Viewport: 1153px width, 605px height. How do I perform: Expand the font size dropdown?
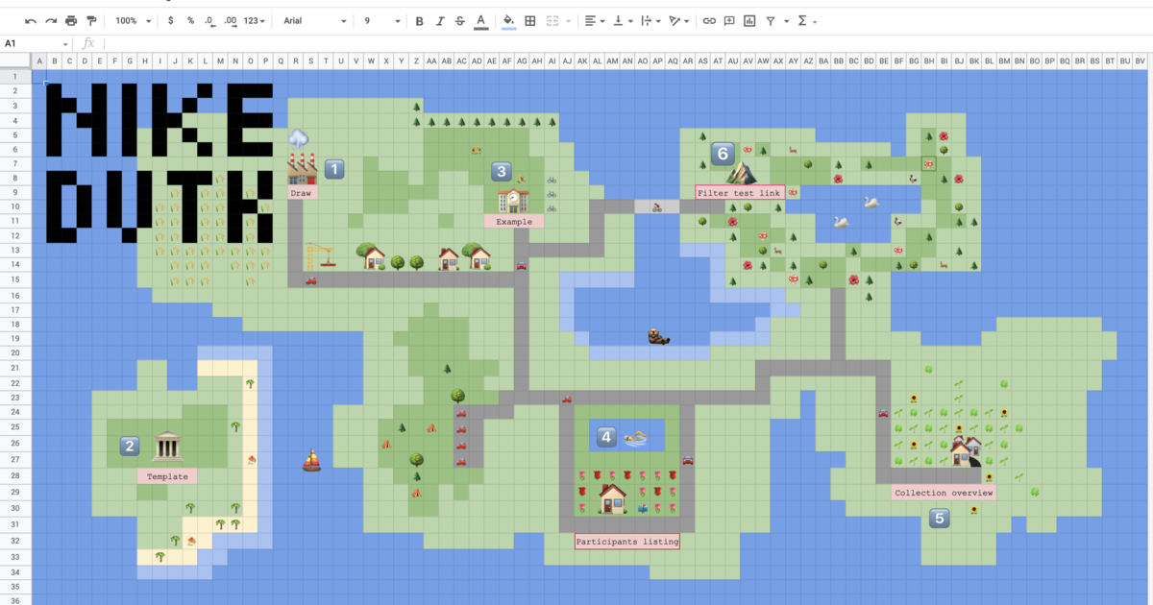(381, 20)
